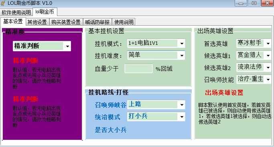
Task: Expand the 精准判断 dropdown arrow
Action: tap(67, 46)
